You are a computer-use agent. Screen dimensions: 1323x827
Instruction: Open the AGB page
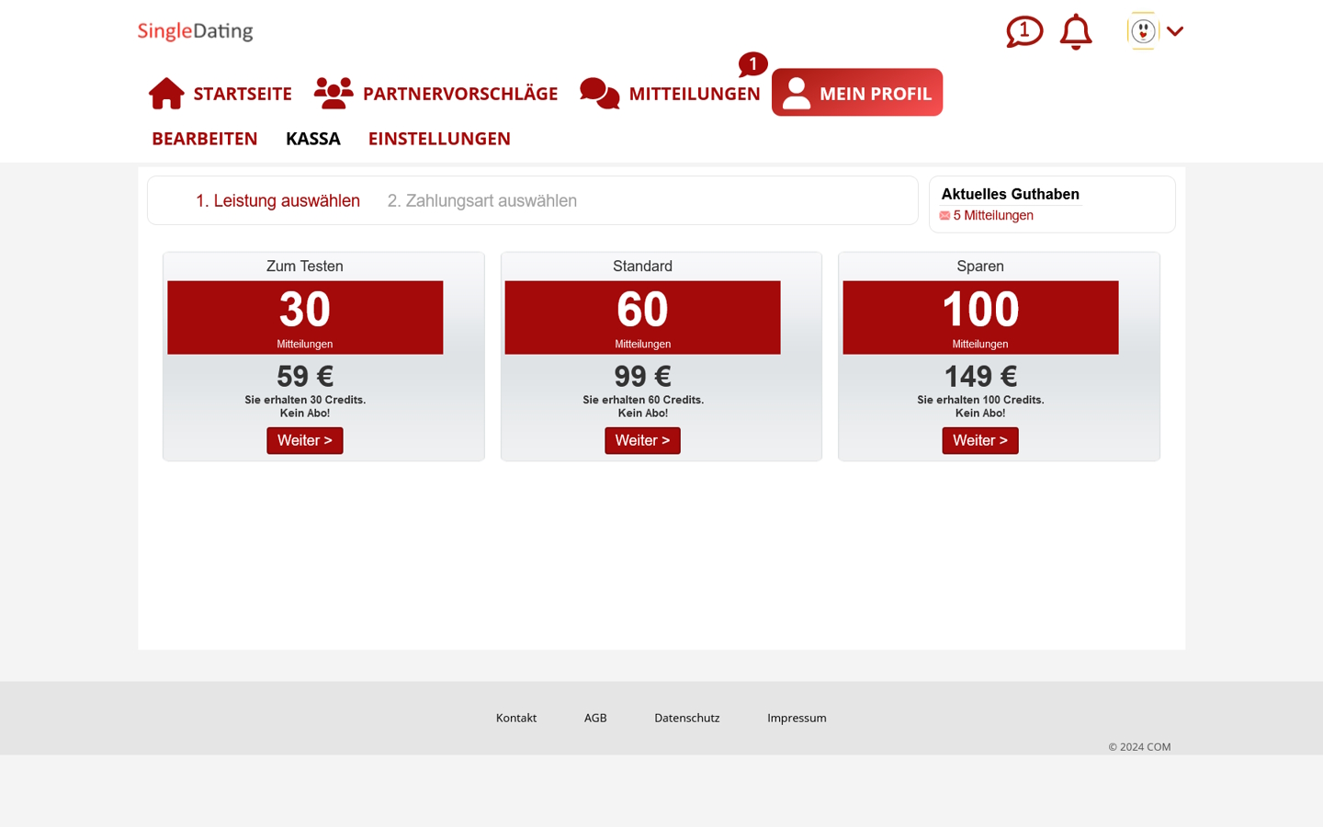(x=595, y=718)
